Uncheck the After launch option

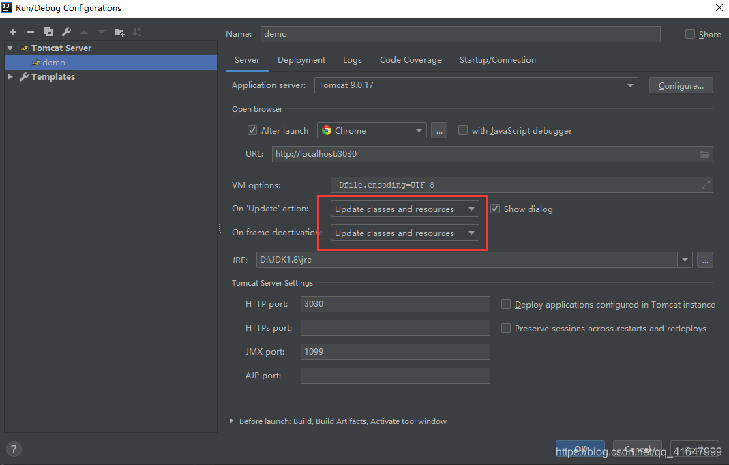[252, 130]
